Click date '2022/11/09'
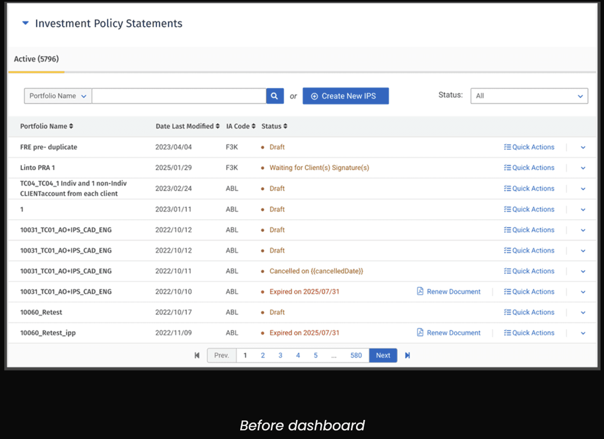604x439 pixels. click(x=174, y=333)
